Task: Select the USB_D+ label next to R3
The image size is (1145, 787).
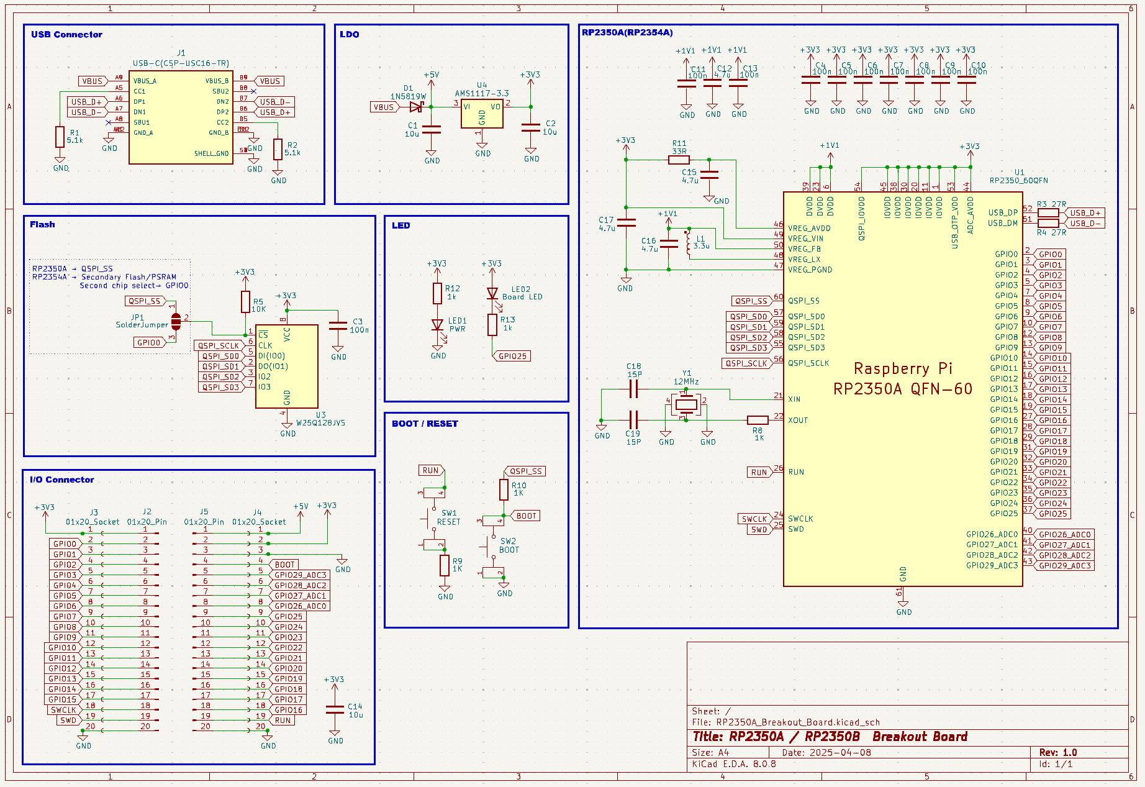Action: pos(1085,212)
